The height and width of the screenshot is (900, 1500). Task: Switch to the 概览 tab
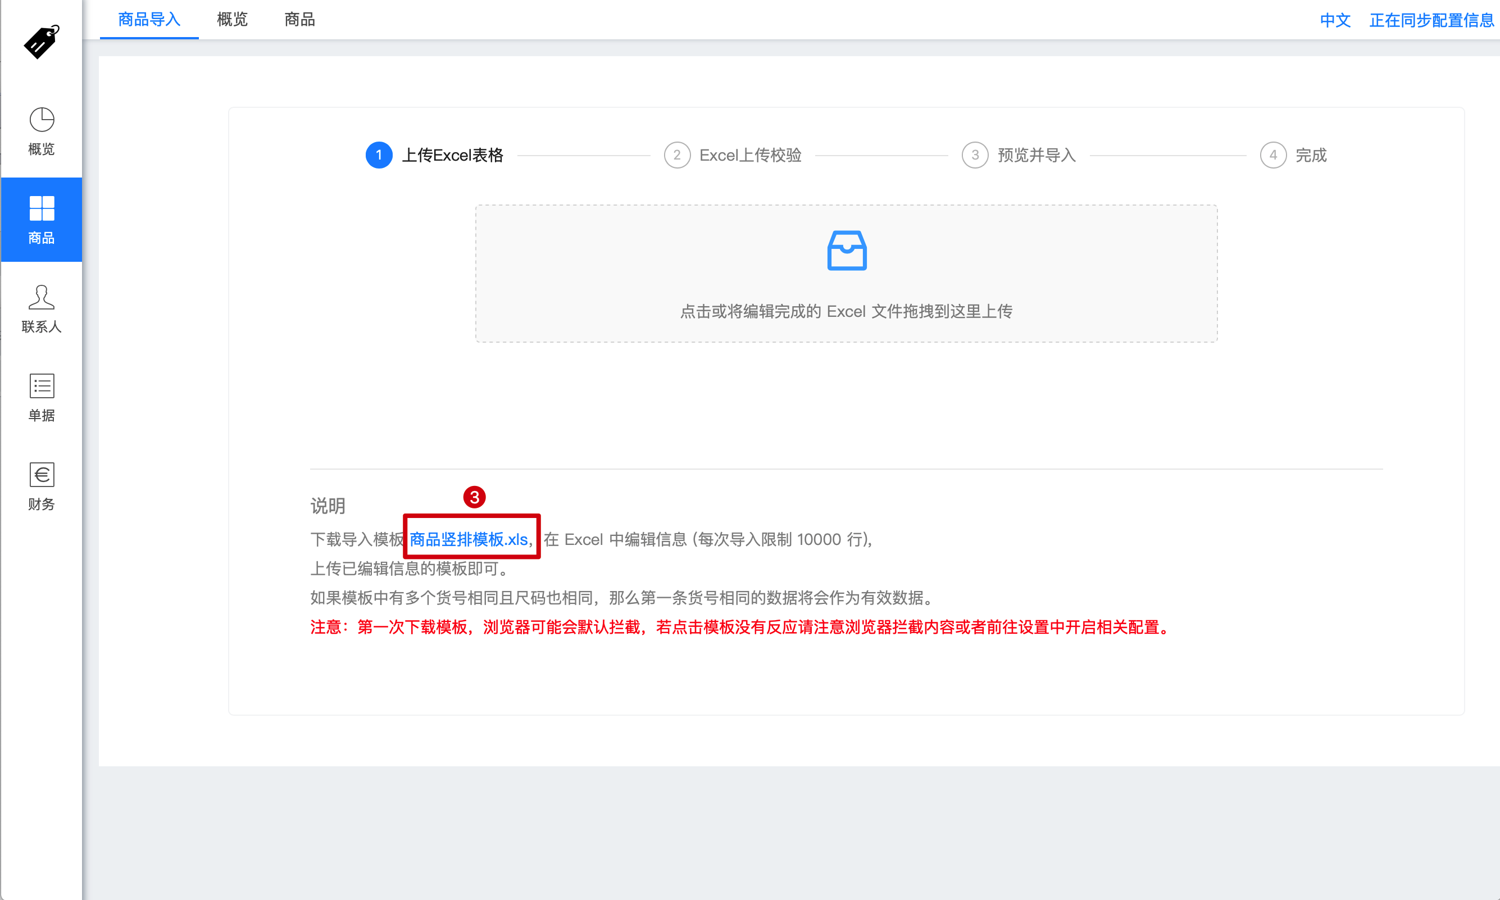point(231,20)
